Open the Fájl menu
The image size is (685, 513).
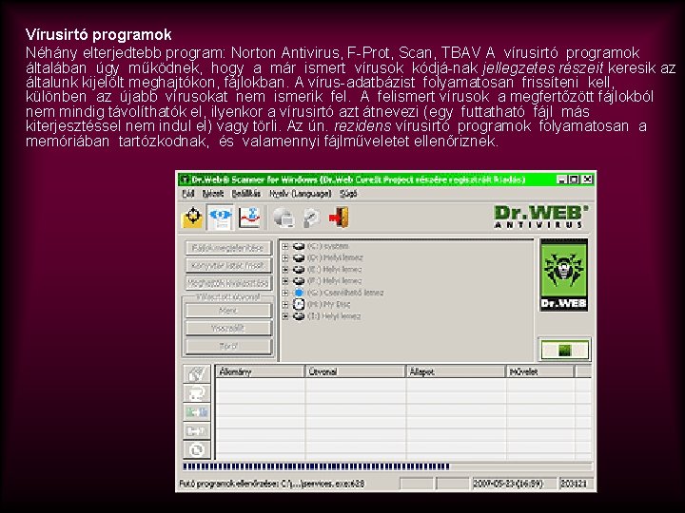(x=187, y=193)
